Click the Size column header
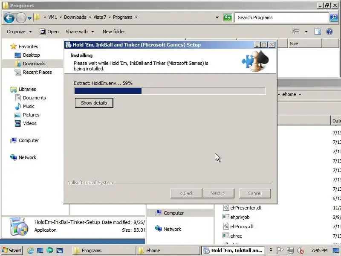The height and width of the screenshot is (256, 341). (x=305, y=44)
